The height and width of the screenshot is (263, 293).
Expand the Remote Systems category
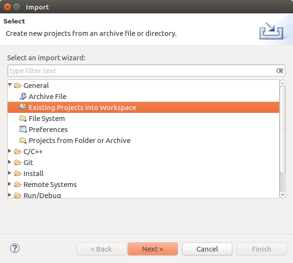pyautogui.click(x=10, y=185)
